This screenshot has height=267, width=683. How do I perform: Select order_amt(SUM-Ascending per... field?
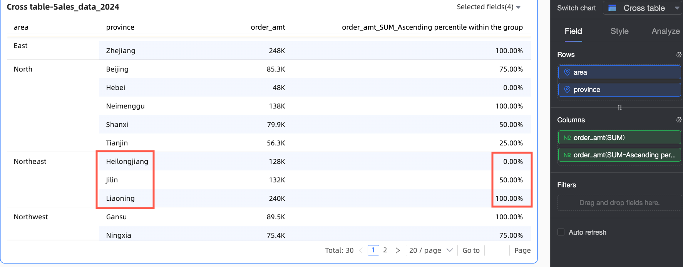[619, 155]
